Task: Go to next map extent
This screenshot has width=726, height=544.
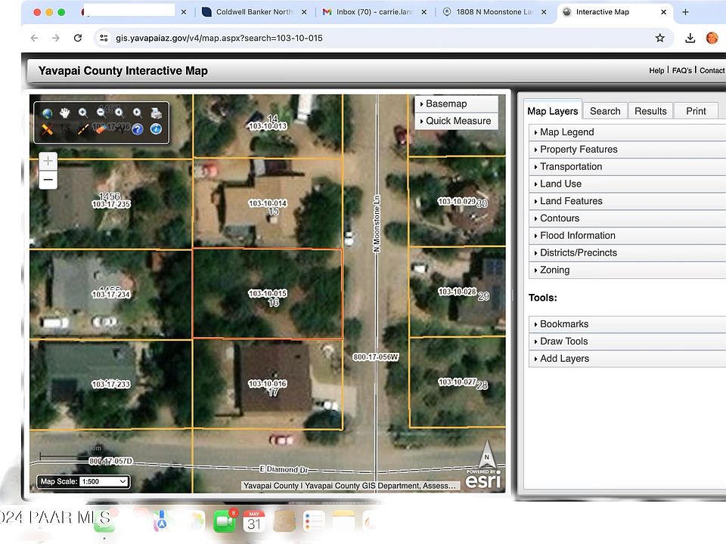Action: tap(138, 113)
